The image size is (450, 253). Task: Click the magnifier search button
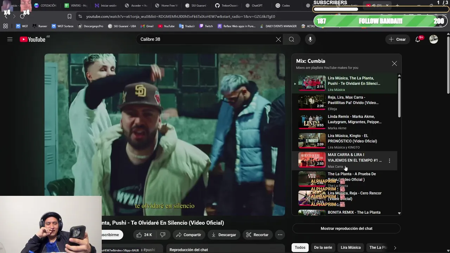click(291, 39)
